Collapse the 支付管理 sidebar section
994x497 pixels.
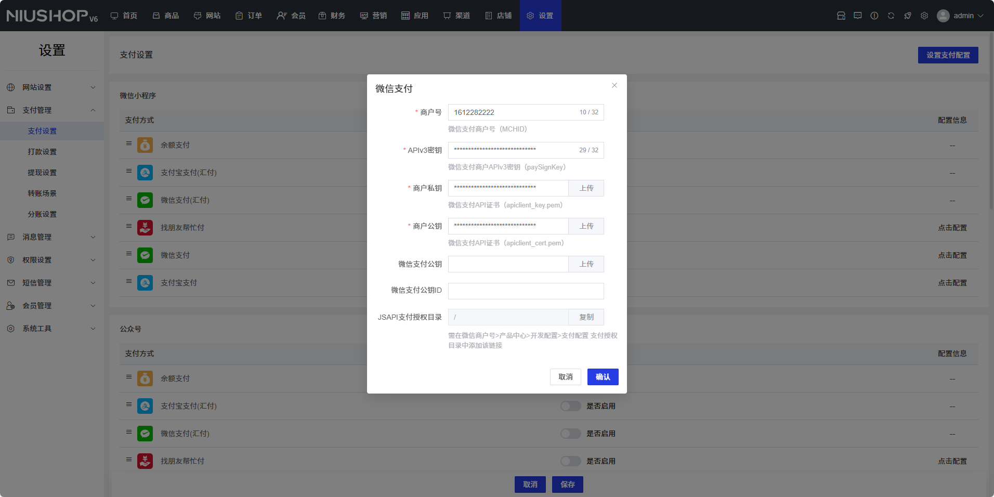pos(52,110)
